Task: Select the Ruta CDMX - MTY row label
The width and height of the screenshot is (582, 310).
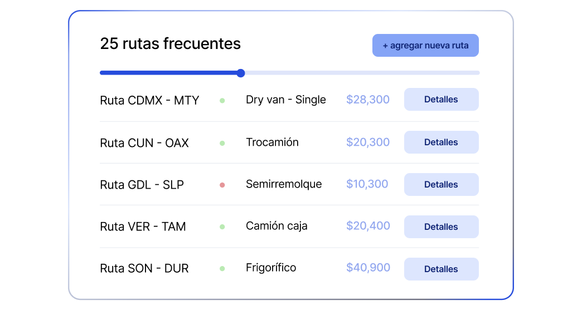Action: tap(149, 100)
